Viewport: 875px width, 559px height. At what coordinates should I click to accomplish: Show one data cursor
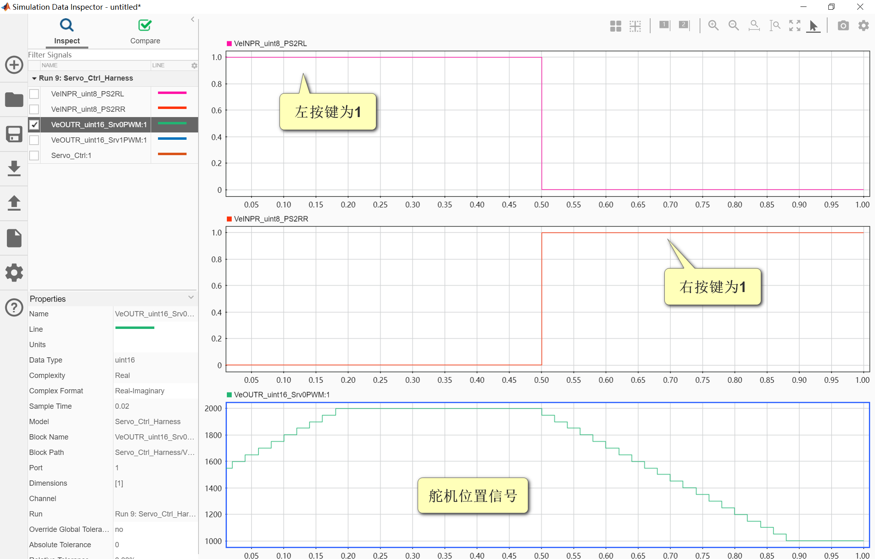(x=664, y=25)
